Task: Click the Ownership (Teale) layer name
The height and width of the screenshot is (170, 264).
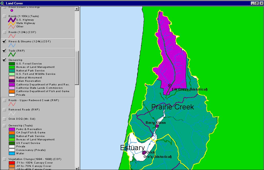Action: coord(21,126)
